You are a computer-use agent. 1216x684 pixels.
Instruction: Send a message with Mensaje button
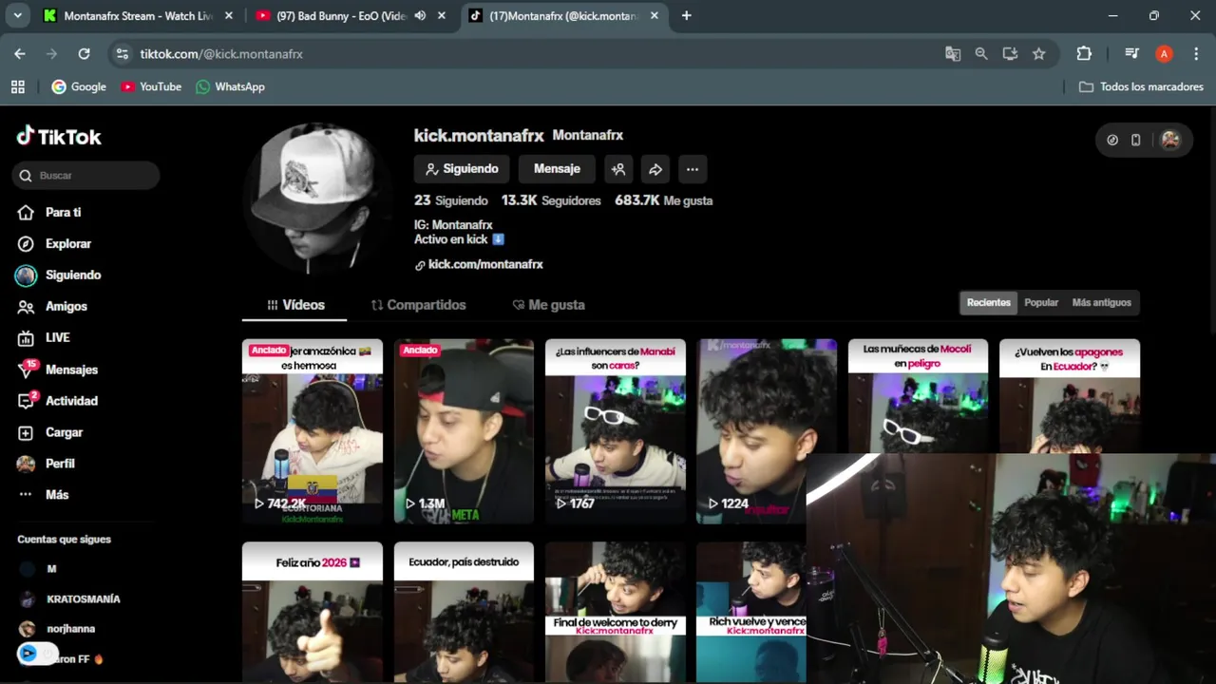click(x=557, y=169)
